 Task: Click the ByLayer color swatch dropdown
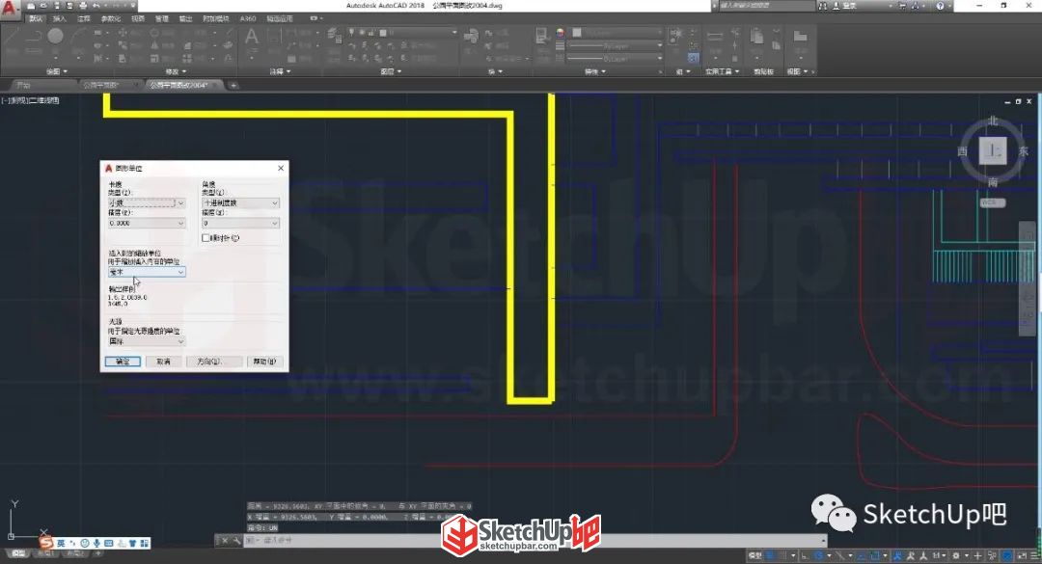(616, 32)
